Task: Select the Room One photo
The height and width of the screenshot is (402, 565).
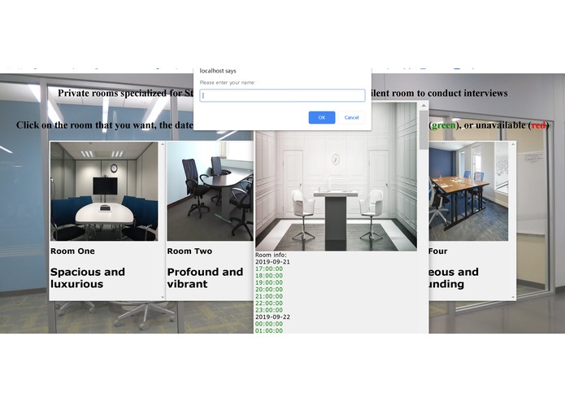Action: tap(104, 191)
